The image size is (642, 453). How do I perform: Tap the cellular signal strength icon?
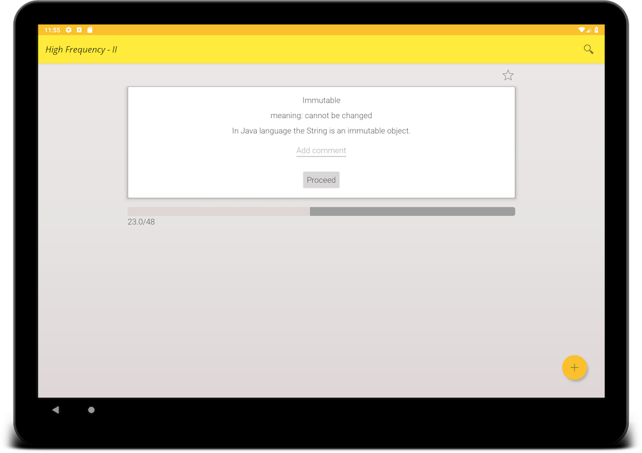[589, 30]
